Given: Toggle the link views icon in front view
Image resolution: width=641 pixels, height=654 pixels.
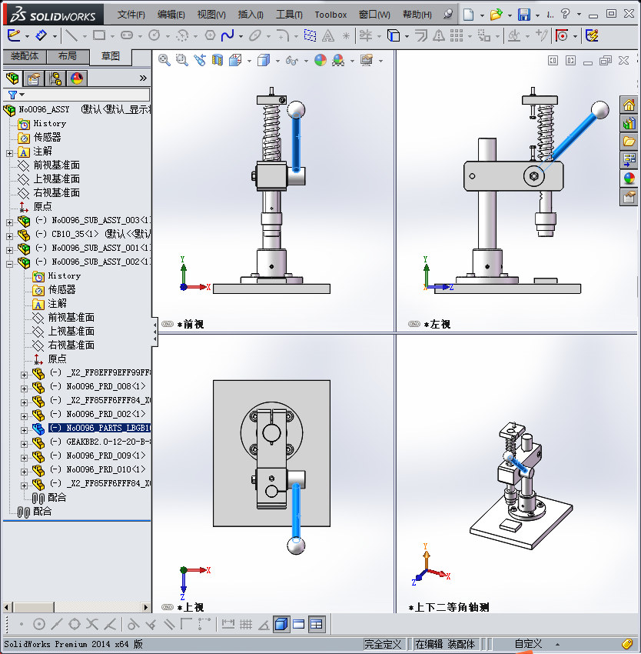Looking at the screenshot, I should [167, 324].
